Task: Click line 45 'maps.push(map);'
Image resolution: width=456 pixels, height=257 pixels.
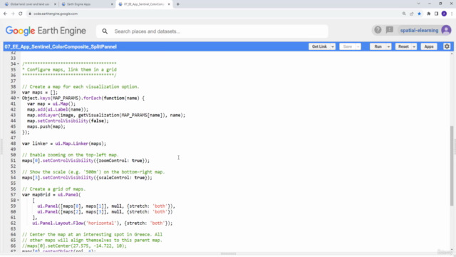Action: (46, 126)
